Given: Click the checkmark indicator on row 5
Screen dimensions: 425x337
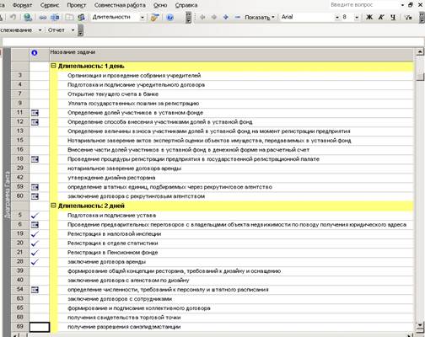Looking at the screenshot, I should (35, 216).
